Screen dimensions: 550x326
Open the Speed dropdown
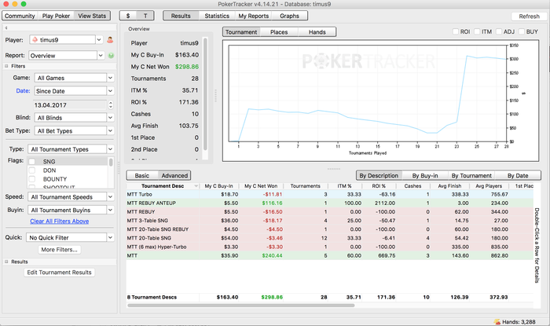(x=110, y=196)
